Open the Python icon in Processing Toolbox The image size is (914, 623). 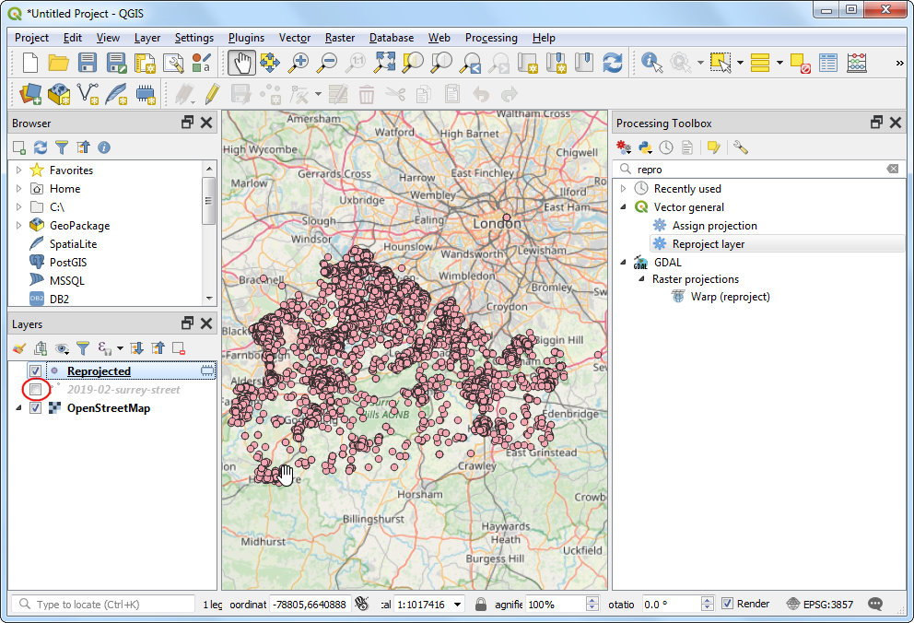click(645, 147)
